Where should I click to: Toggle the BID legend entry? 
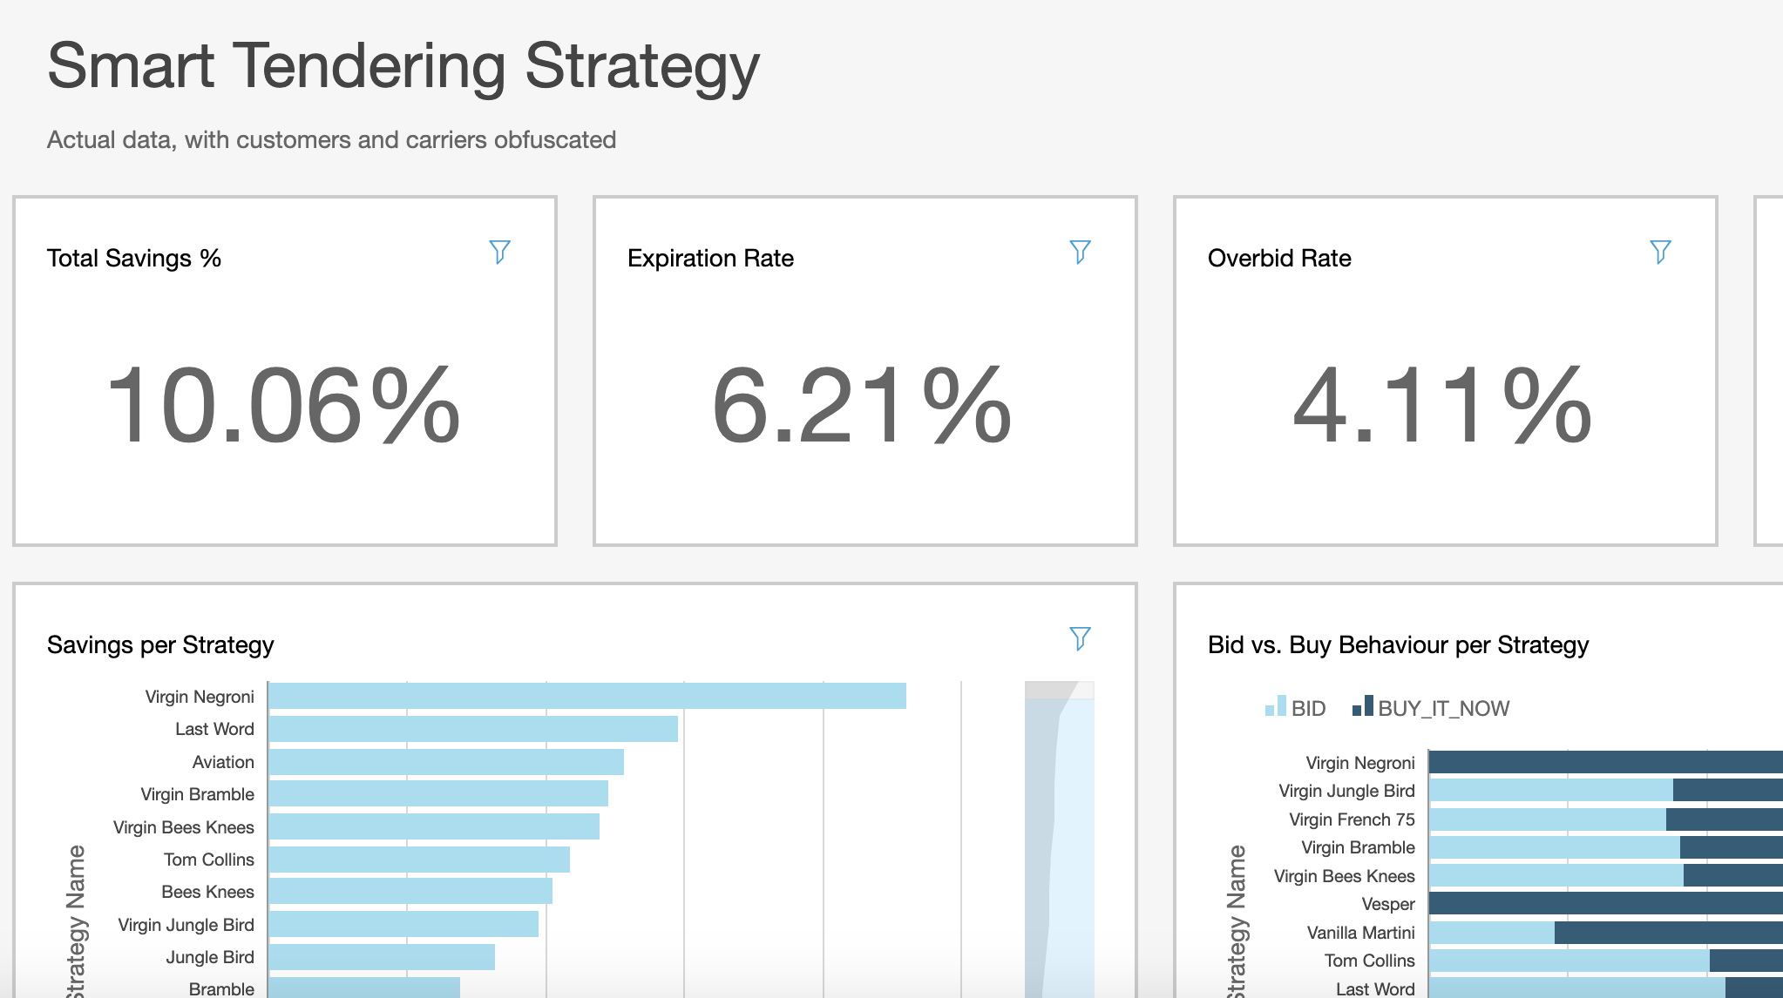[1295, 707]
